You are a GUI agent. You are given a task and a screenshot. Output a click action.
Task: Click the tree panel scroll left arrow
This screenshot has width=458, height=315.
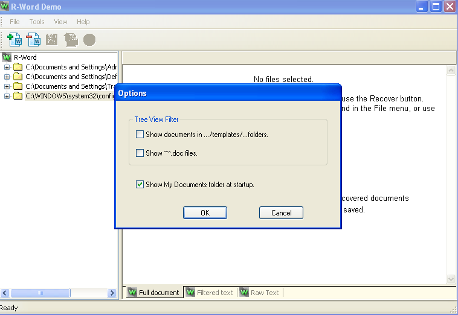5,293
